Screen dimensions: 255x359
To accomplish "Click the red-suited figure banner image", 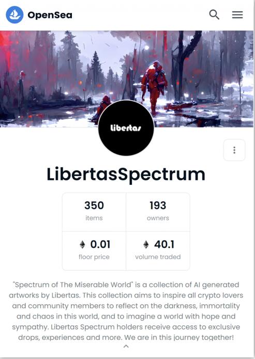I will click(x=127, y=79).
